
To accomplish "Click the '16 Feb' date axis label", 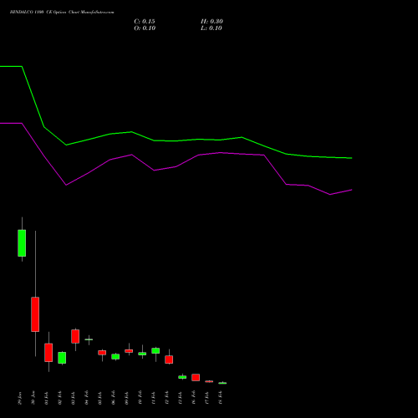I will tap(194, 398).
